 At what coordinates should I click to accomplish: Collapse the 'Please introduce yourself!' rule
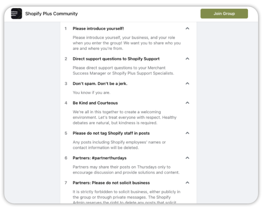click(187, 29)
